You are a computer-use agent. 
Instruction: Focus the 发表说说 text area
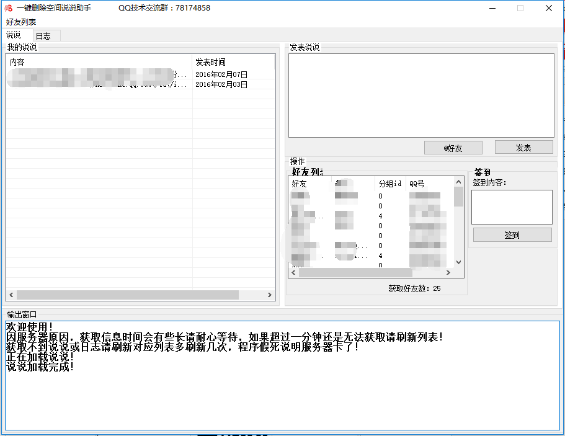tap(421, 96)
